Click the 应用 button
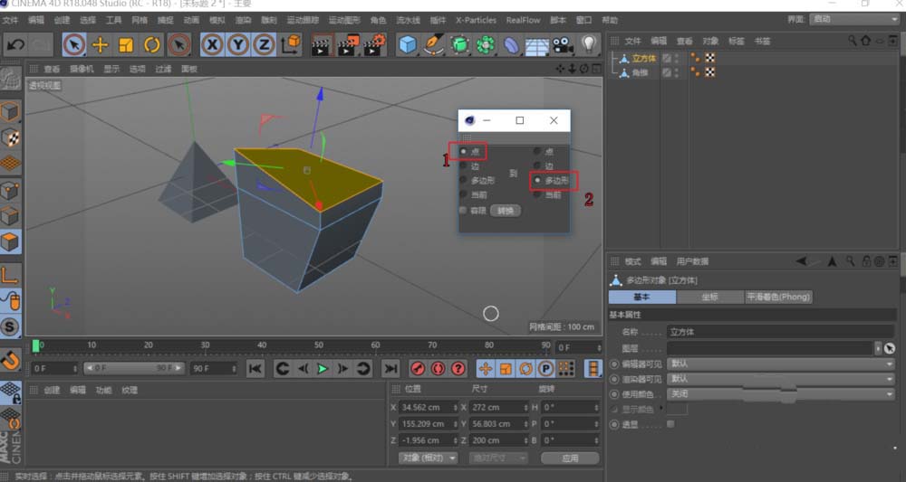The image size is (906, 482). (570, 458)
